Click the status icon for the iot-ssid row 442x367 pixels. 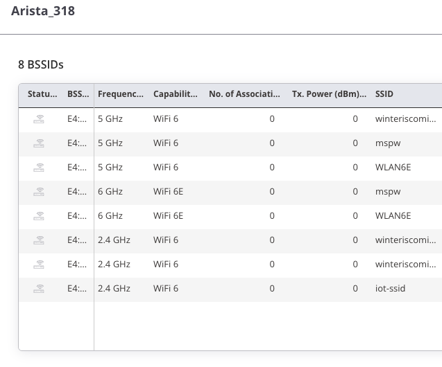(x=39, y=288)
